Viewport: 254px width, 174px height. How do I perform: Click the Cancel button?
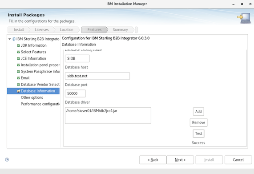pos(238,160)
